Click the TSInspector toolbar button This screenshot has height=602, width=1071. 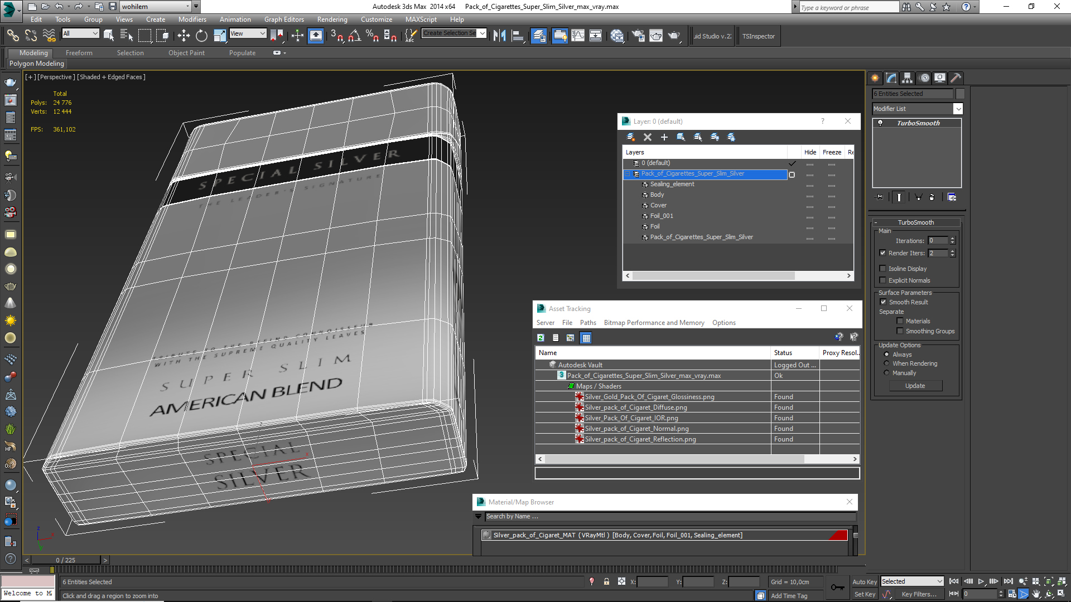tap(758, 36)
